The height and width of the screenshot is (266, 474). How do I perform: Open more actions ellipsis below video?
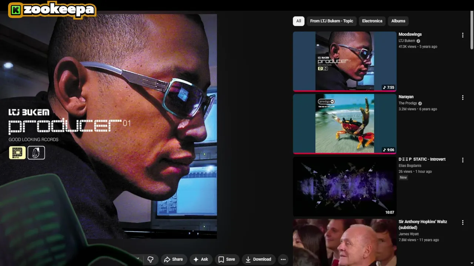[x=283, y=259]
